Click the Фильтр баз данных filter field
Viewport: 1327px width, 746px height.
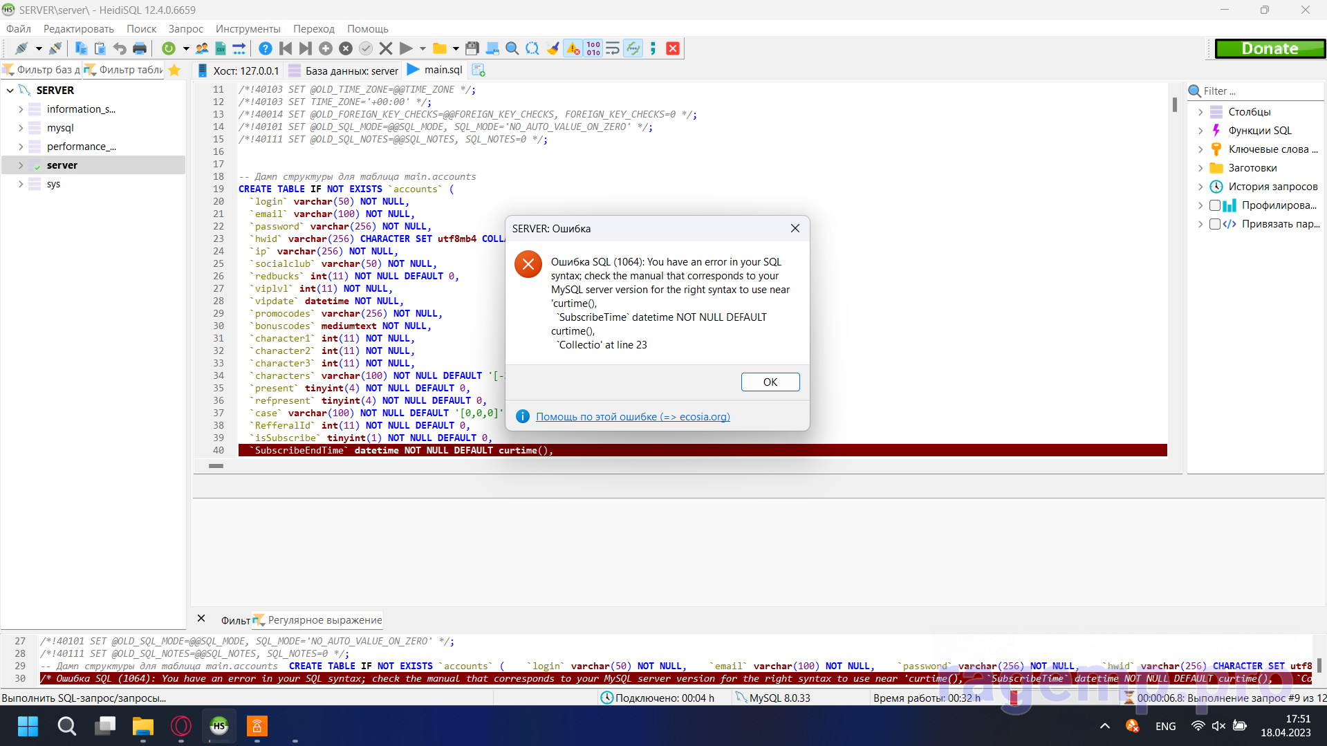click(41, 70)
